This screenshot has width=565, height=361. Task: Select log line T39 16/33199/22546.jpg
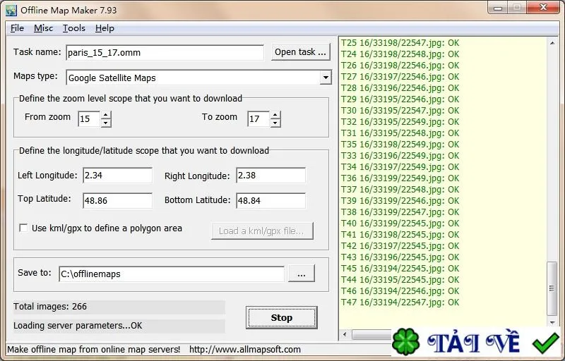tap(400, 201)
